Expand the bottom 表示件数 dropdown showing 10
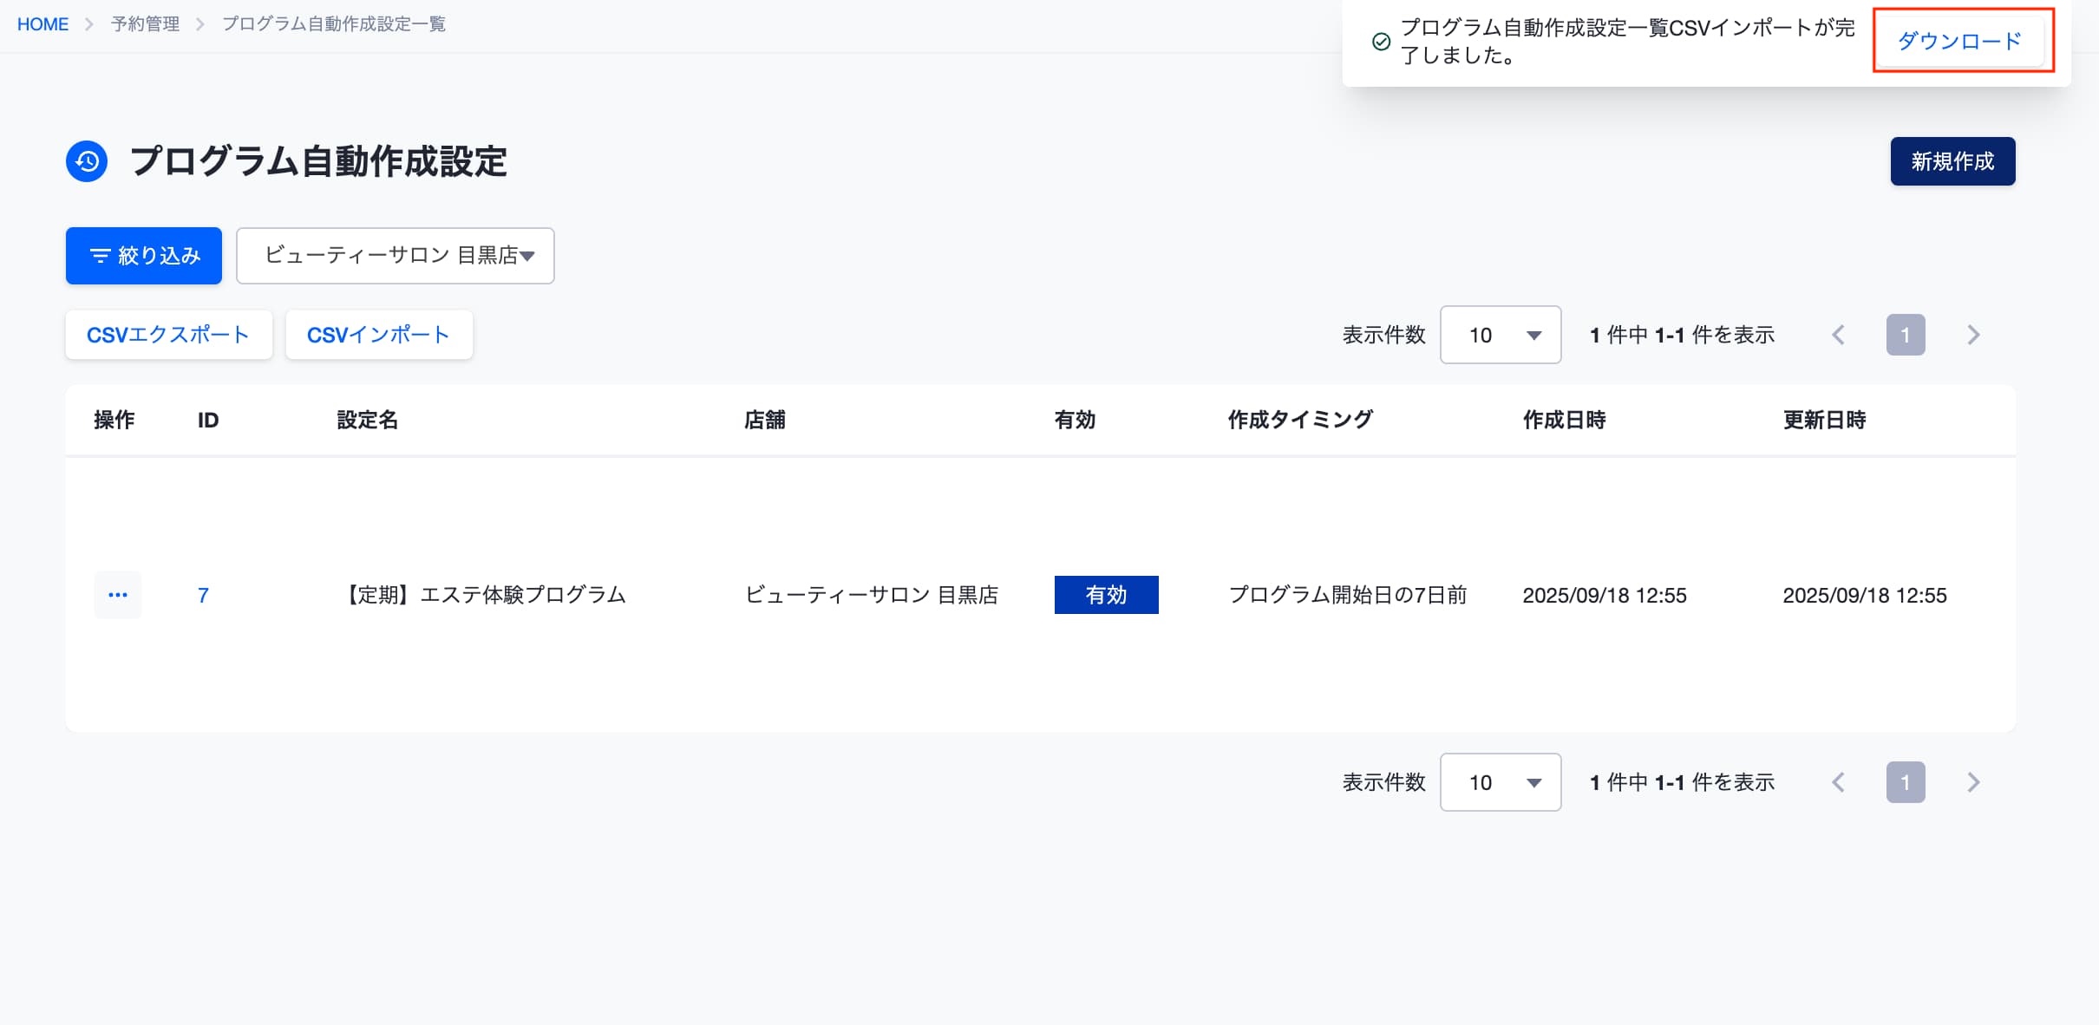 (x=1501, y=782)
